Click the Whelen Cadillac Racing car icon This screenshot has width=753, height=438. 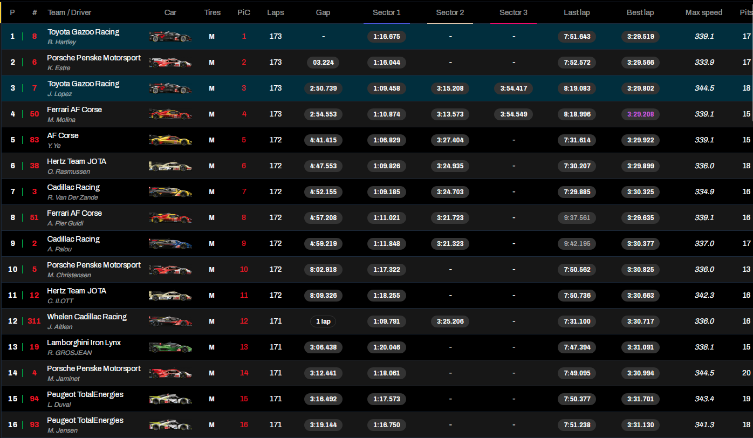170,321
